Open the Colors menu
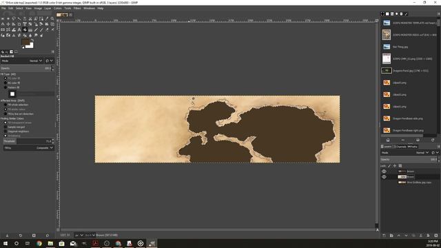This screenshot has height=248, width=441. click(58, 8)
